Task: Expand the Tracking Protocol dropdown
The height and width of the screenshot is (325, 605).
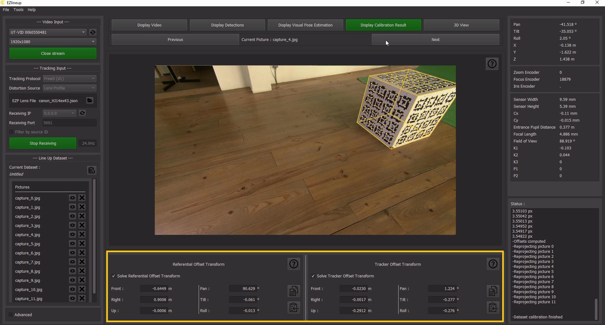Action: (x=69, y=78)
